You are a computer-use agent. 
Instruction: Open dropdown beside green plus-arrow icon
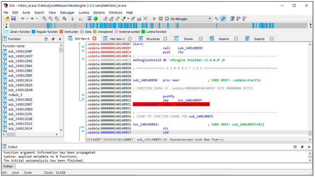pyautogui.click(x=128, y=19)
